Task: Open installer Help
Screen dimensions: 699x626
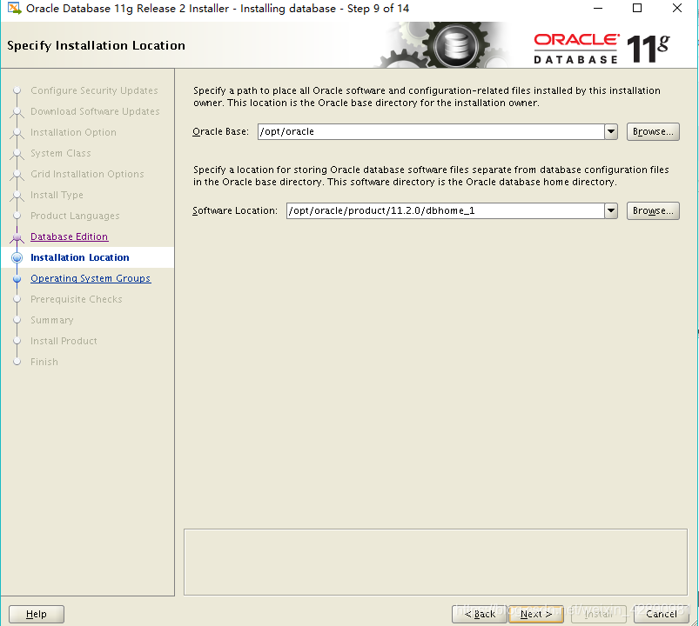Action: [36, 614]
